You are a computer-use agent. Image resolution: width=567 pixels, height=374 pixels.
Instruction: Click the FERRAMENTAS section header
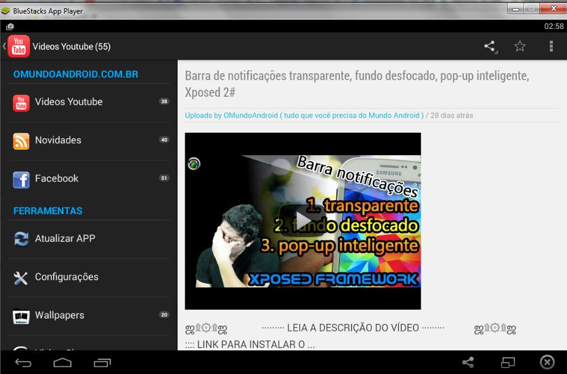click(x=48, y=211)
